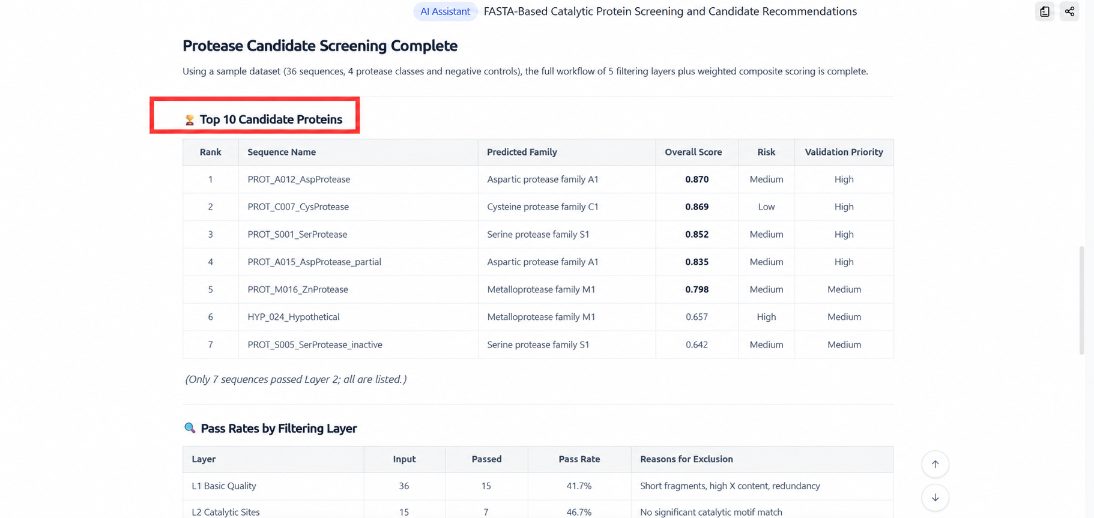Click the Only 7 sequences passed note
Image resolution: width=1094 pixels, height=518 pixels.
pyautogui.click(x=296, y=379)
